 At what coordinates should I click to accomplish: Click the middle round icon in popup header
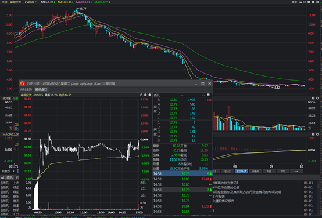(x=145, y=95)
